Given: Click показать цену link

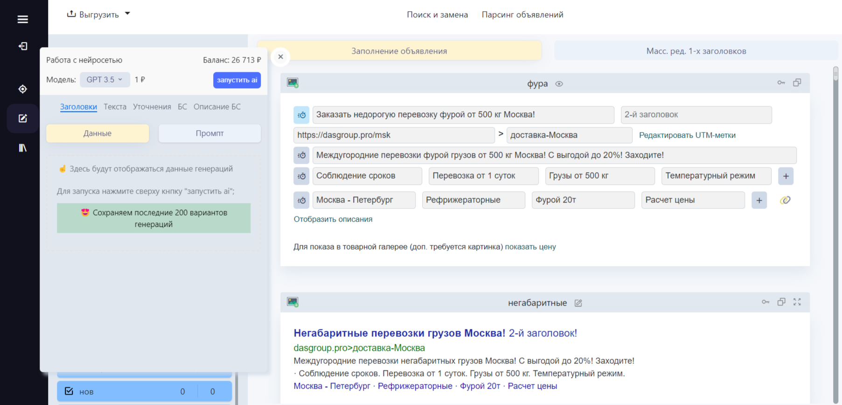Looking at the screenshot, I should (x=530, y=247).
